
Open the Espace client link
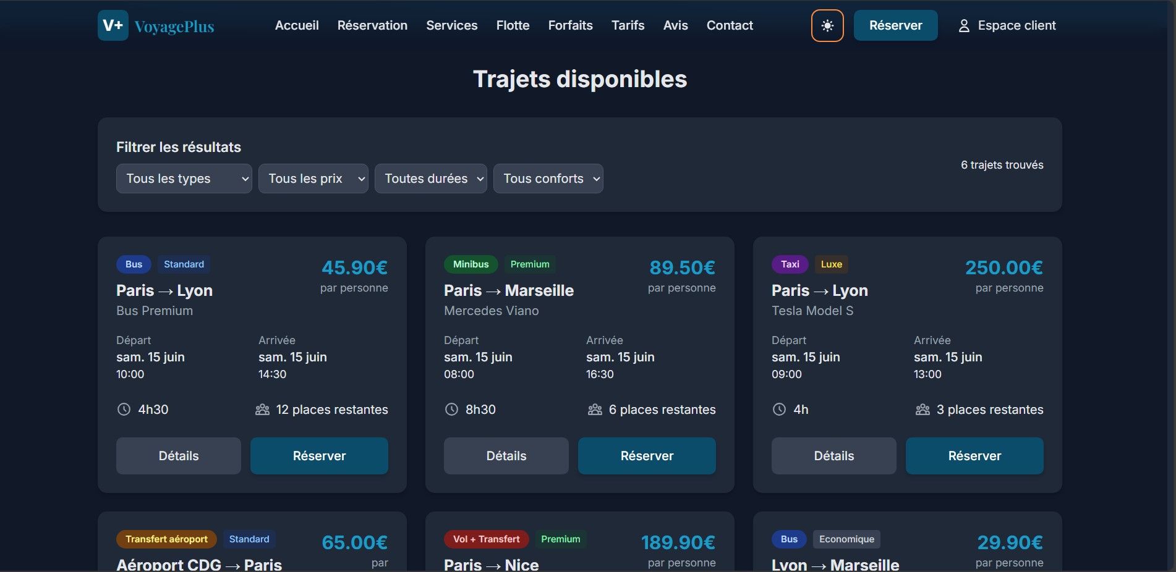[x=1007, y=25]
